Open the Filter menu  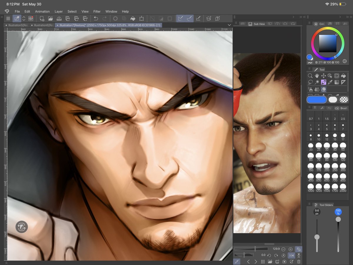tap(97, 11)
